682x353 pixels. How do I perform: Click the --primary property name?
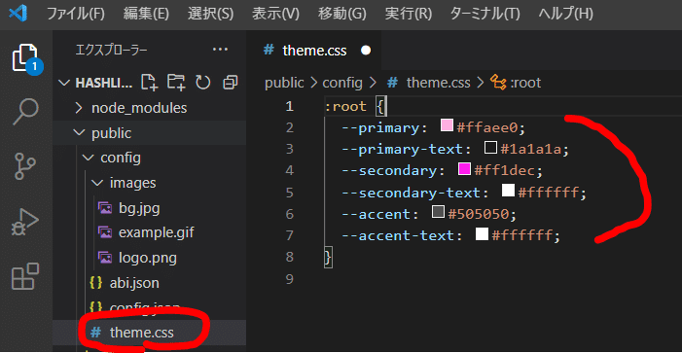point(380,127)
